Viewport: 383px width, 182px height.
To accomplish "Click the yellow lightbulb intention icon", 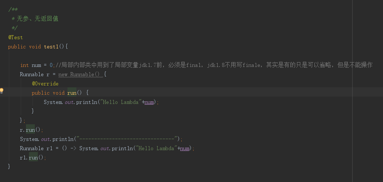I will click(x=2, y=91).
